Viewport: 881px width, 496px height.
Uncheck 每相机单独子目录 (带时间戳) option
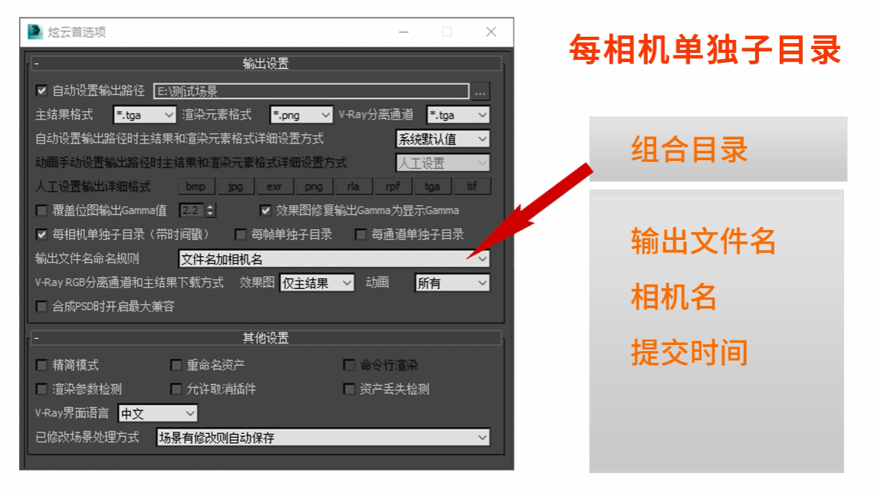42,235
